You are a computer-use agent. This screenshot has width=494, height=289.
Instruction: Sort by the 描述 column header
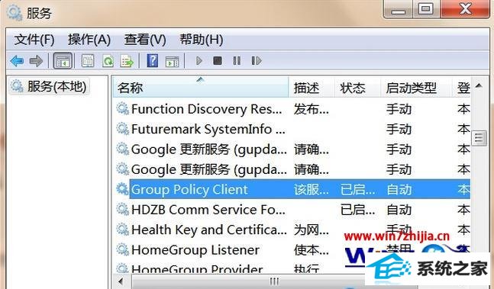click(x=312, y=87)
